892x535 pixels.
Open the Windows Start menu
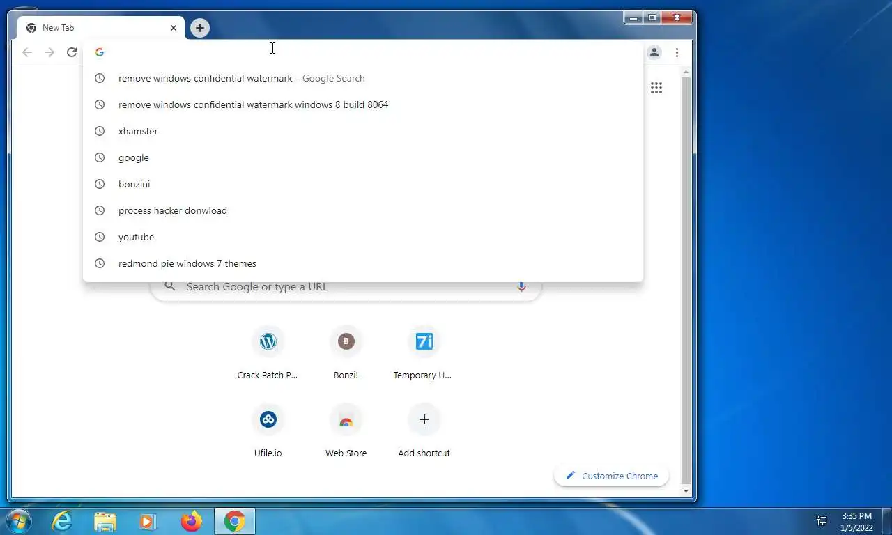click(18, 521)
